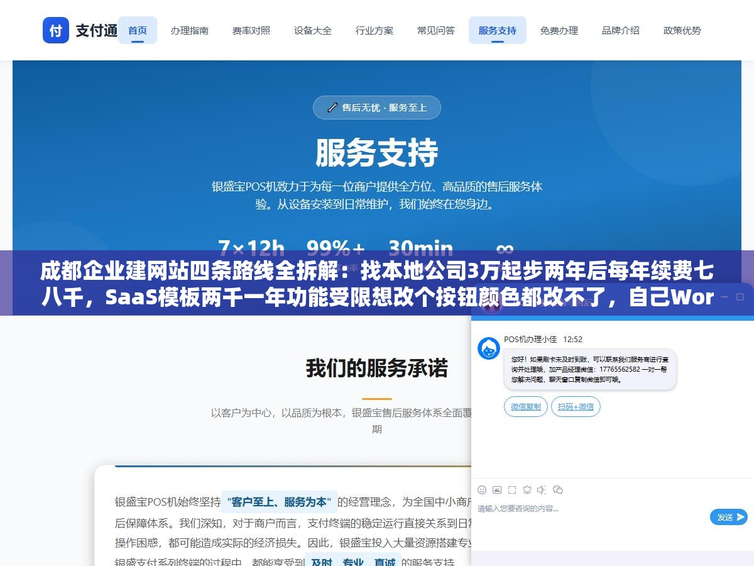This screenshot has height=566, width=754.
Task: Click the 12:52 message timestamp
Action: [x=572, y=339]
